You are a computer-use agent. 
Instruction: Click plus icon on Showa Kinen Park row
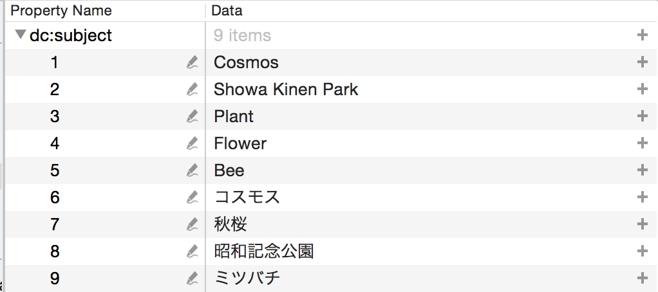point(641,89)
